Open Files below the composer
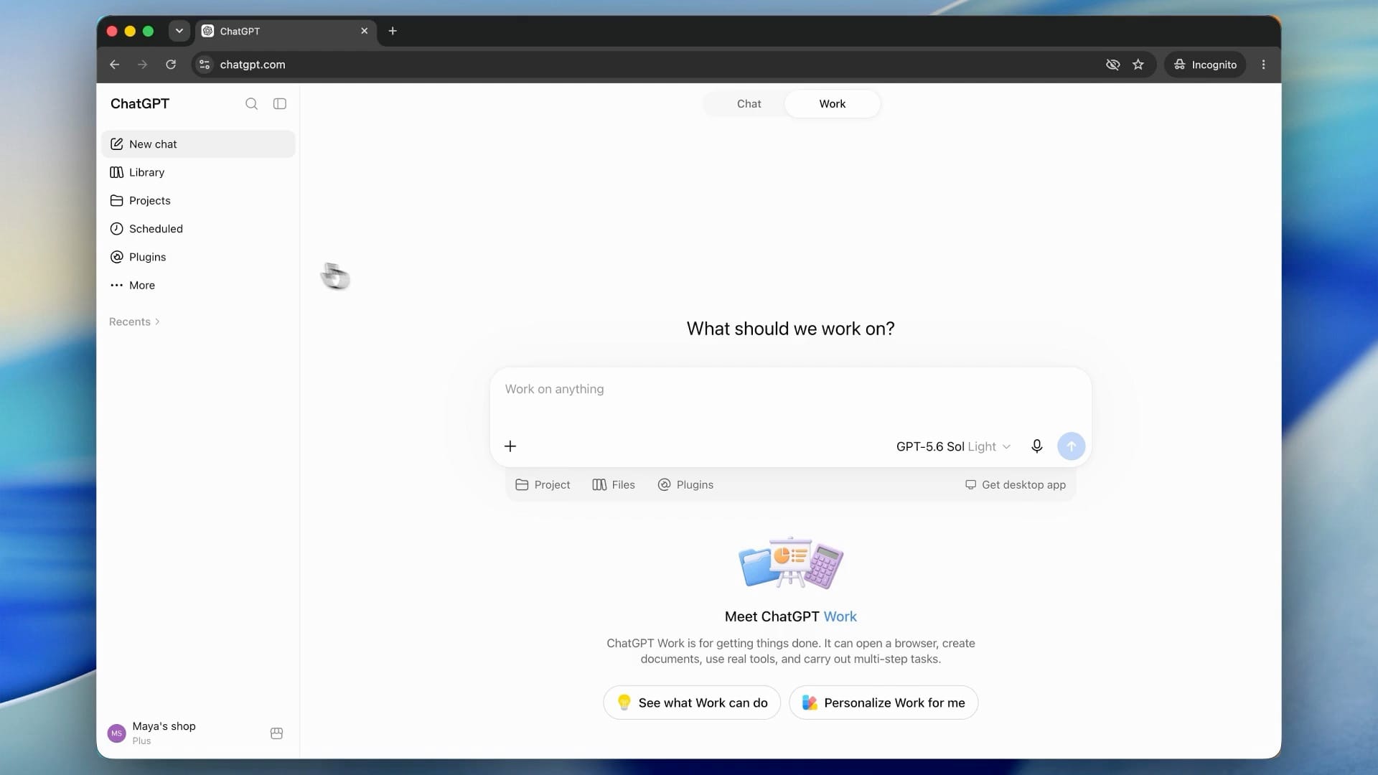 (x=614, y=485)
